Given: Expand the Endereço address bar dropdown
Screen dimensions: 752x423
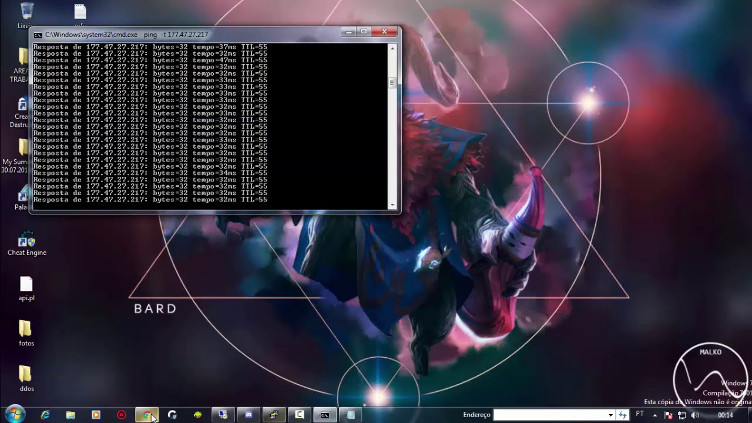Looking at the screenshot, I should (x=610, y=415).
